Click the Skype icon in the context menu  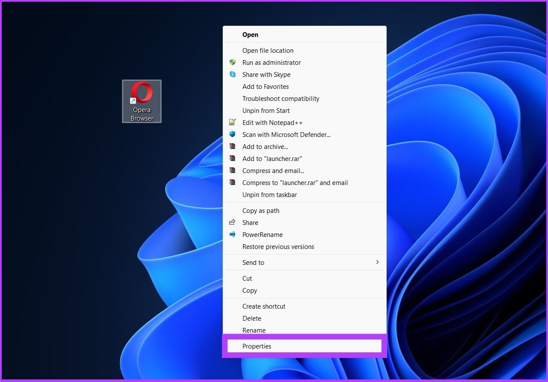[x=233, y=74]
